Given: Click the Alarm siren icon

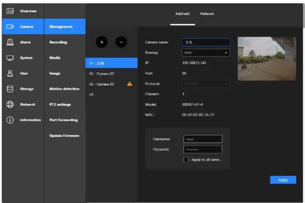Looking at the screenshot, I should 10,42.
